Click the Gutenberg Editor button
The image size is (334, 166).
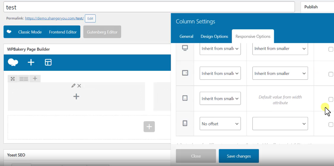(x=102, y=32)
